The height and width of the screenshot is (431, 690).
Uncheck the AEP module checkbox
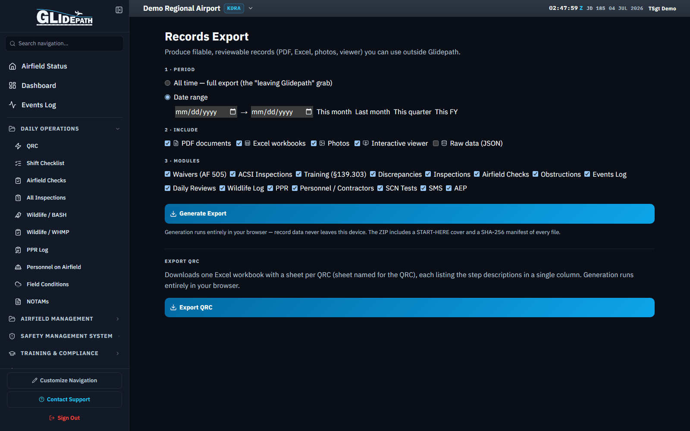(x=449, y=188)
